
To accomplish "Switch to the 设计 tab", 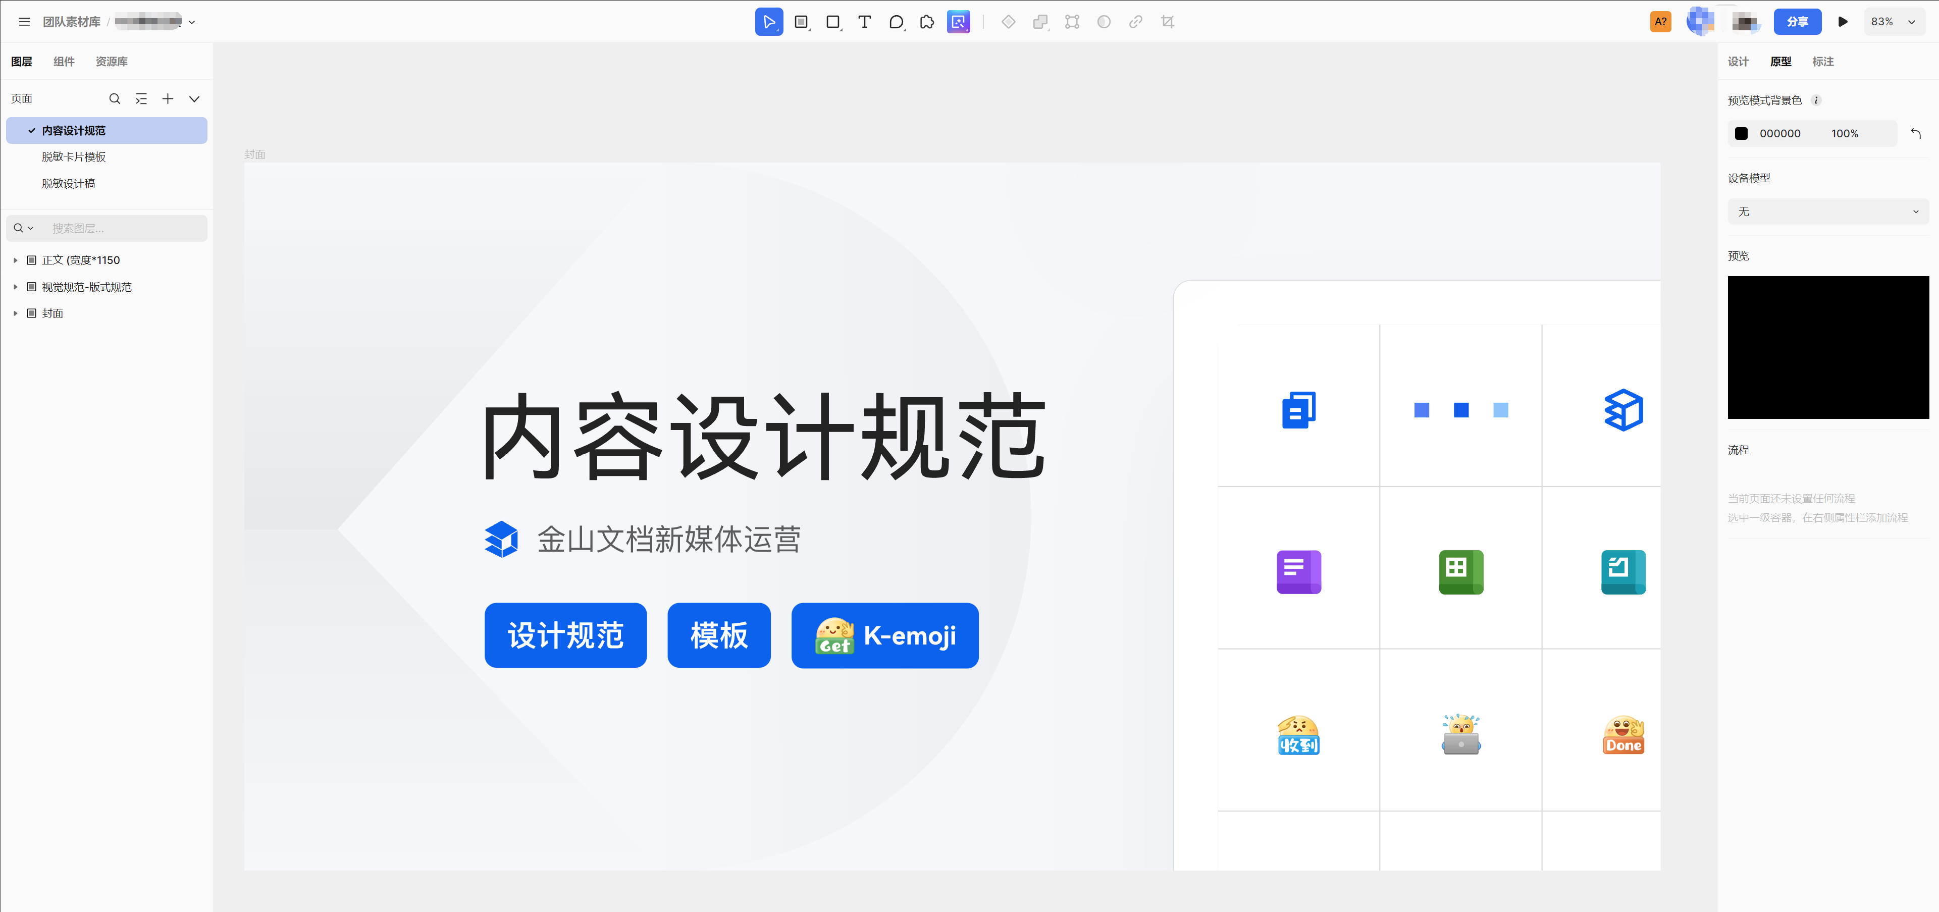I will point(1737,62).
